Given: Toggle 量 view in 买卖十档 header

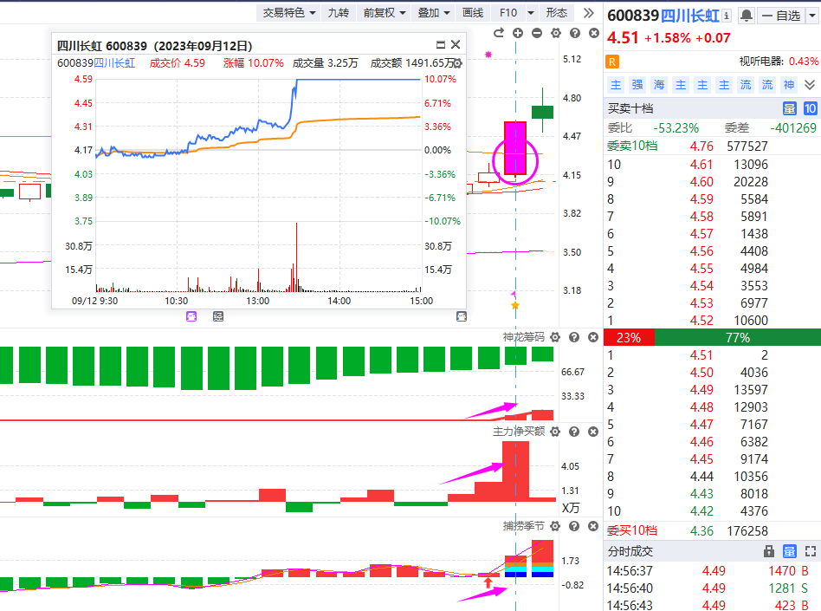Looking at the screenshot, I should point(789,108).
